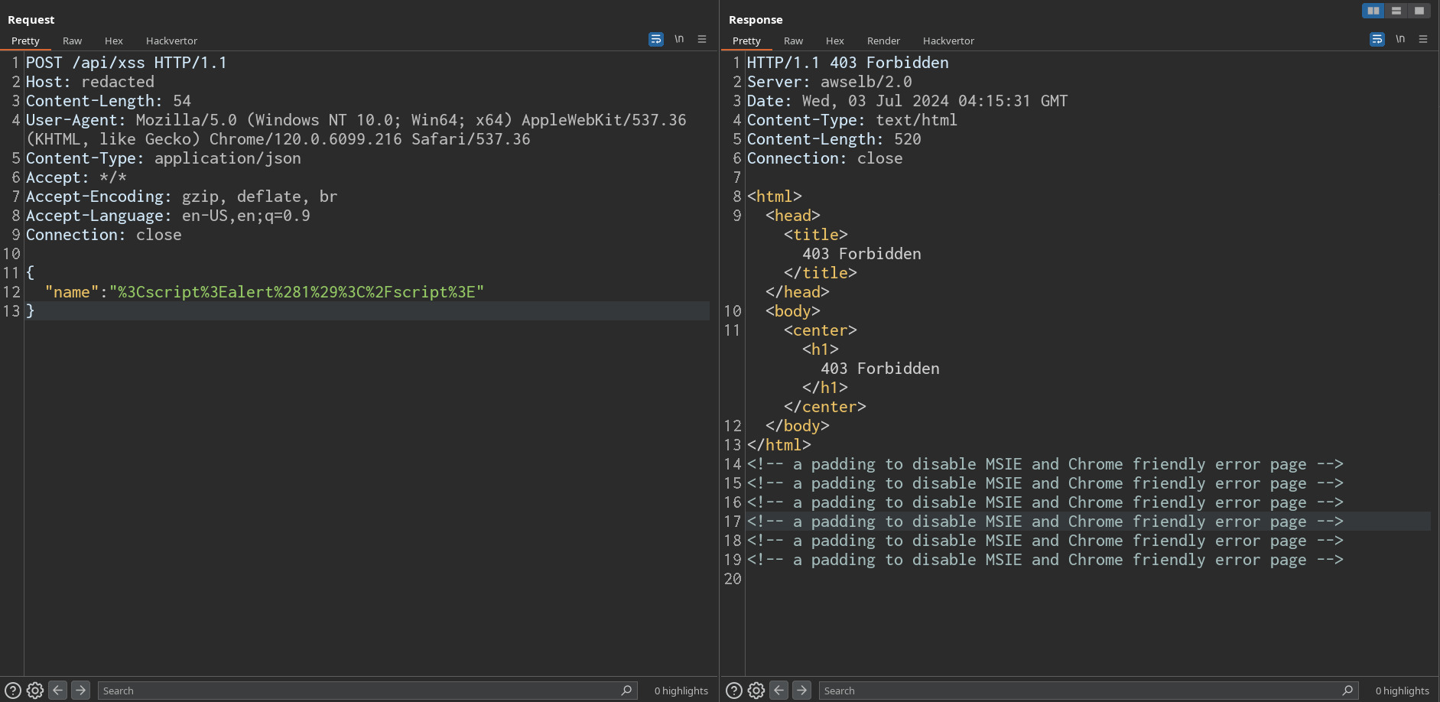Focus the Response search input field

click(1078, 691)
